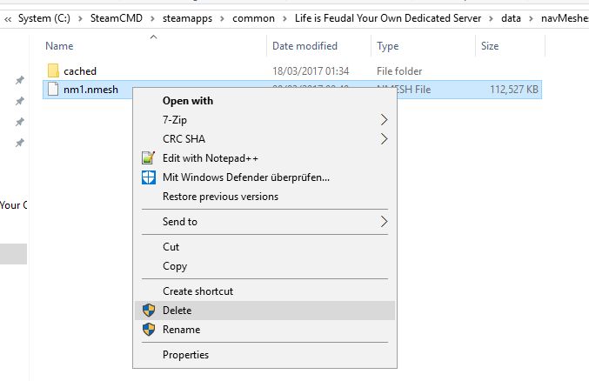Expand chevron after steamapps breadcrumb

(222, 19)
